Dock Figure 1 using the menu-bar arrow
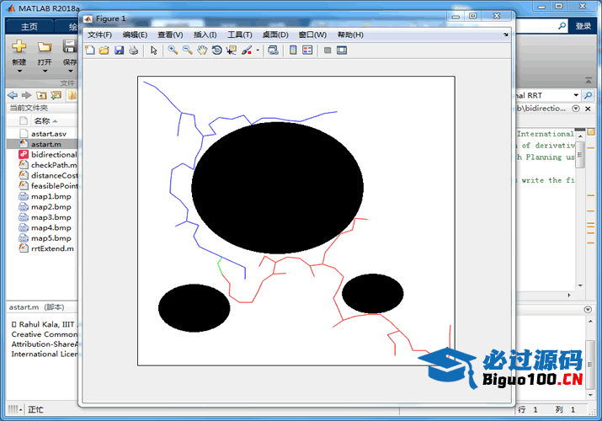Image resolution: width=602 pixels, height=421 pixels. click(506, 35)
